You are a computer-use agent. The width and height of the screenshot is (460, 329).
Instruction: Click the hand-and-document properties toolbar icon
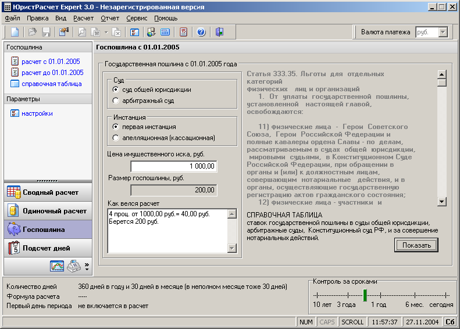pos(63,32)
